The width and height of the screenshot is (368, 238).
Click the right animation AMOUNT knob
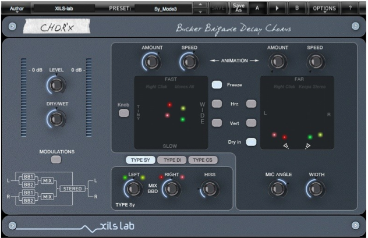point(278,62)
